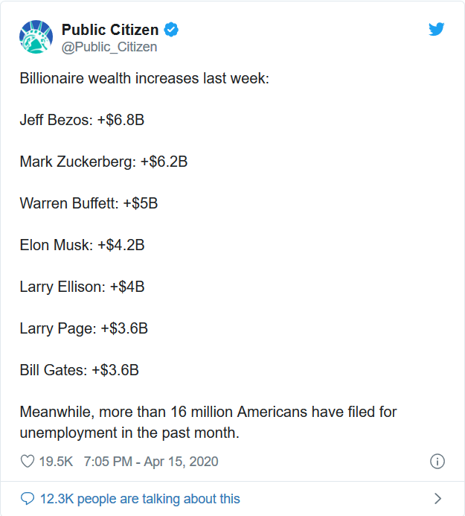Image resolution: width=465 pixels, height=516 pixels.
Task: Click the Jeff Bezos +$6.8B line
Action: tap(82, 120)
